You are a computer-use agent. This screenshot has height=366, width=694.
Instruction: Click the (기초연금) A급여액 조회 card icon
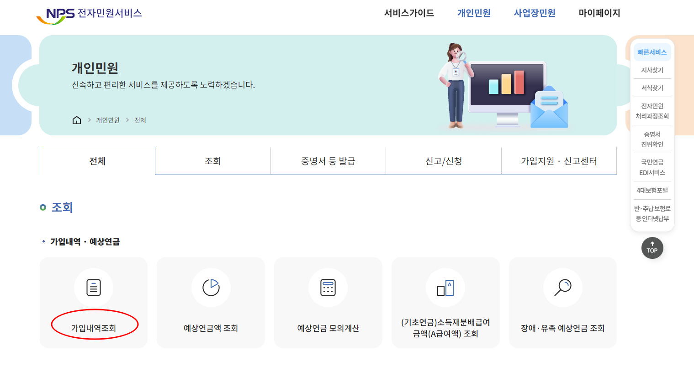tap(445, 288)
